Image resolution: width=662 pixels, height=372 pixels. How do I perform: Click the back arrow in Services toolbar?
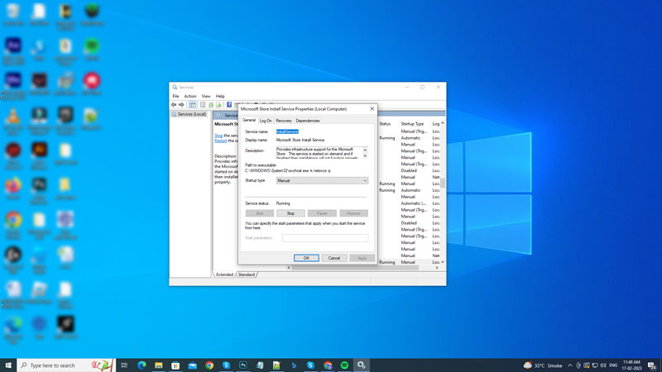tap(174, 105)
